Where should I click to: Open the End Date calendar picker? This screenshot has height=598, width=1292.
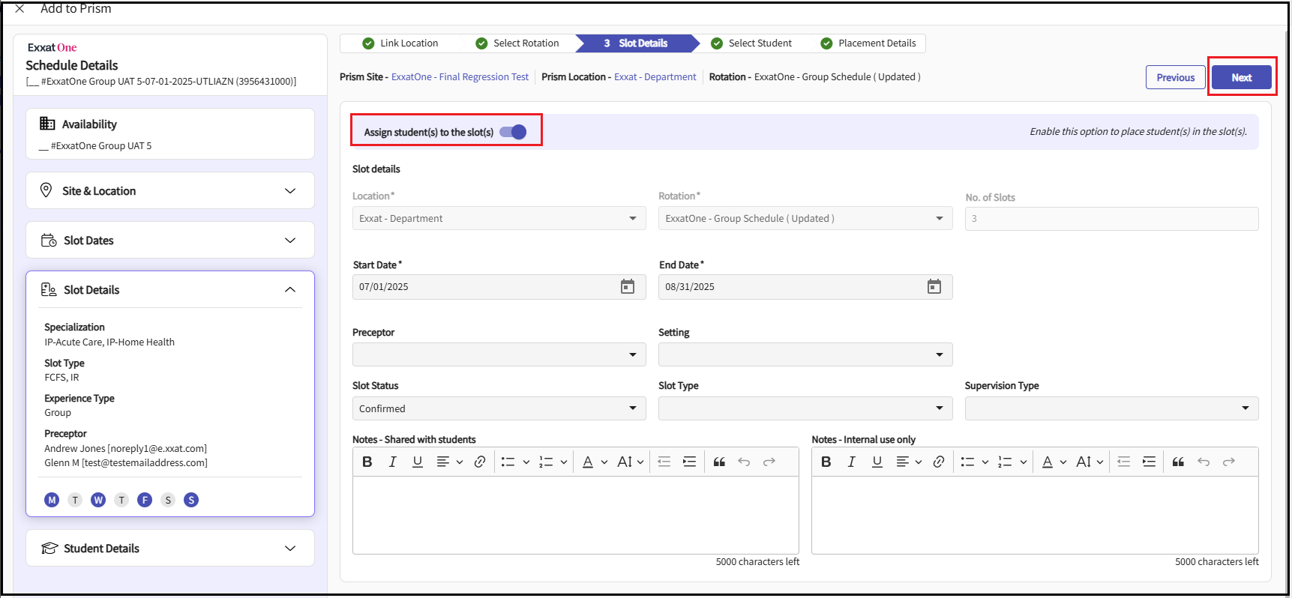point(934,287)
